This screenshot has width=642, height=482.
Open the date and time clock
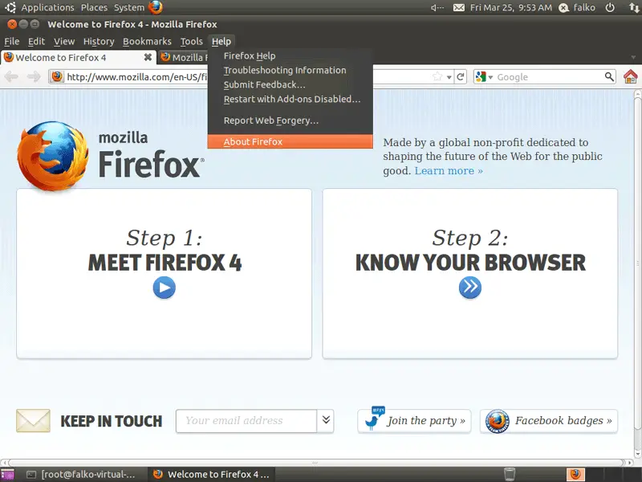coord(511,7)
